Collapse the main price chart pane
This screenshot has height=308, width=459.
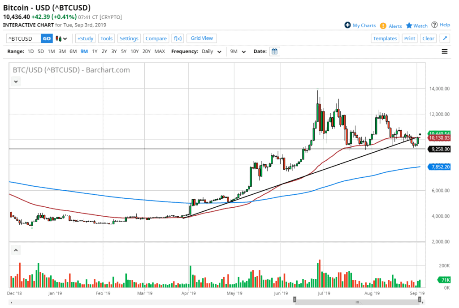coord(16,81)
